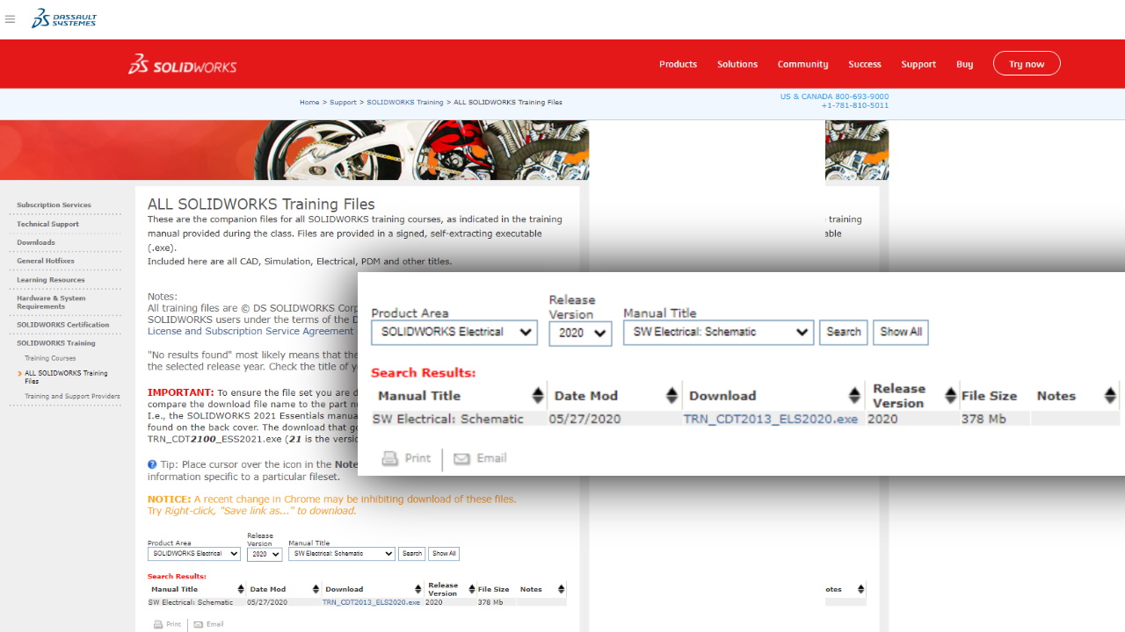Sort by Release Version column arrows

tap(951, 396)
